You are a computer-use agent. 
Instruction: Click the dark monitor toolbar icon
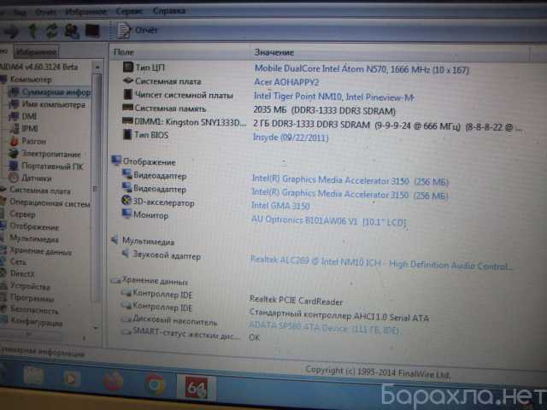[x=92, y=31]
